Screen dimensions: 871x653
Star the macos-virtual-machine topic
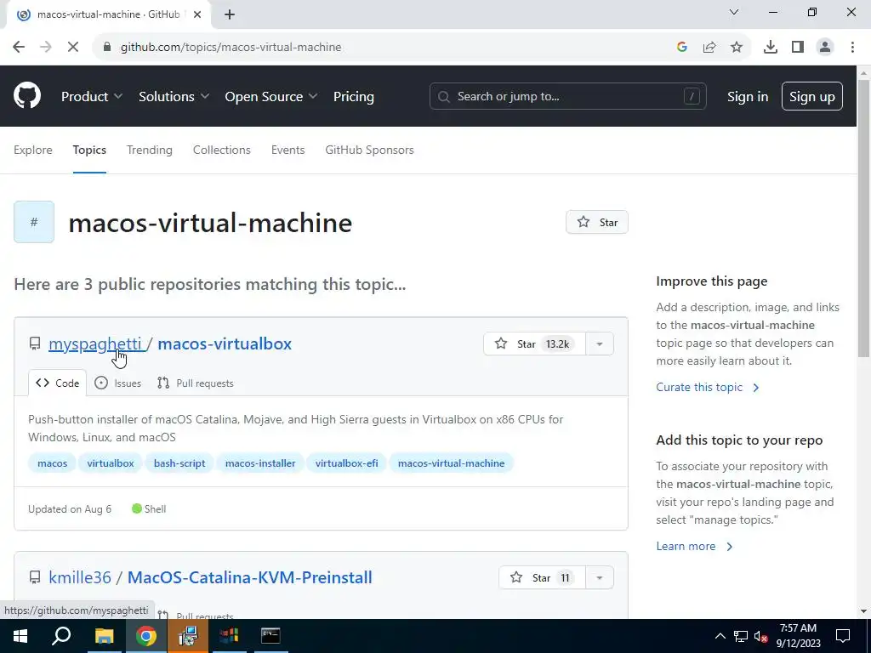(x=597, y=222)
